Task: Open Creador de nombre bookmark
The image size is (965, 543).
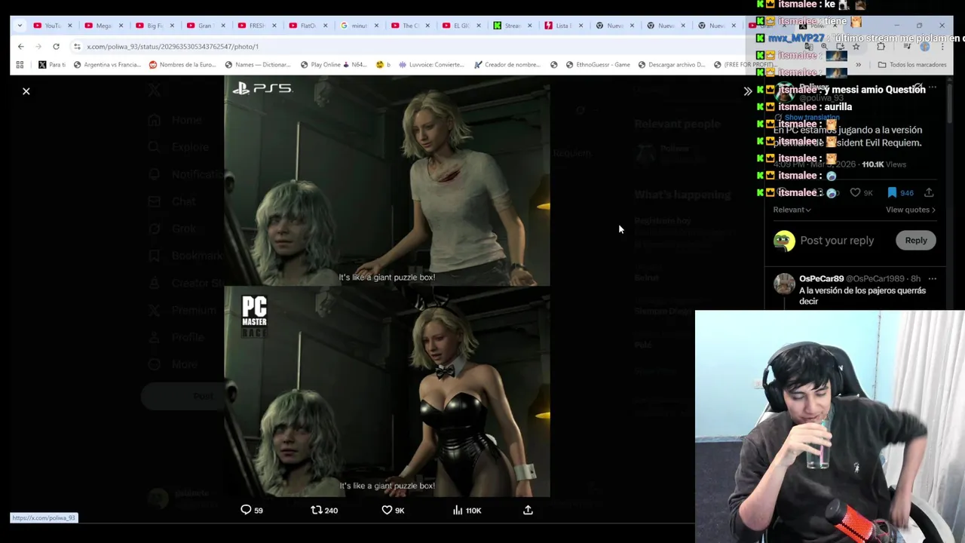Action: 507,65
